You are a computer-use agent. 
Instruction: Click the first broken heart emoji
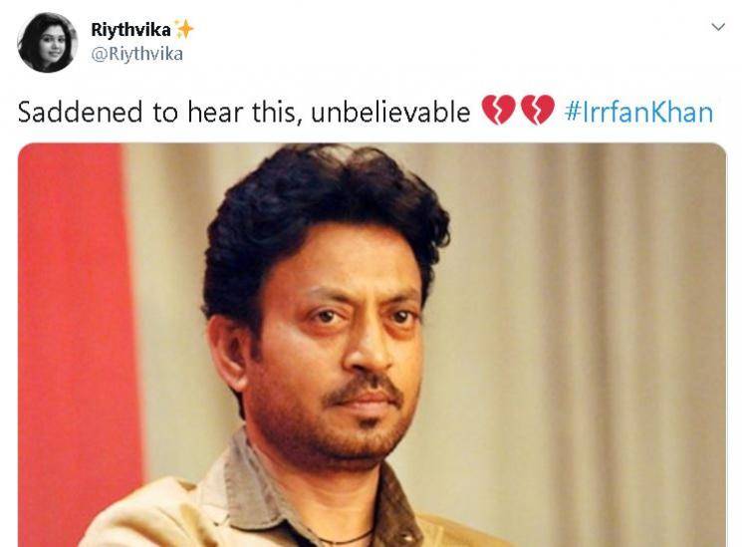coord(498,110)
